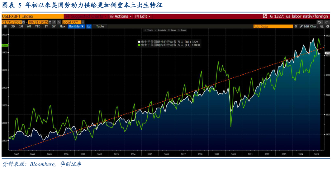This screenshot has width=332, height=169.
Task: Click the Edit Chart button
Action: pyautogui.click(x=309, y=27)
